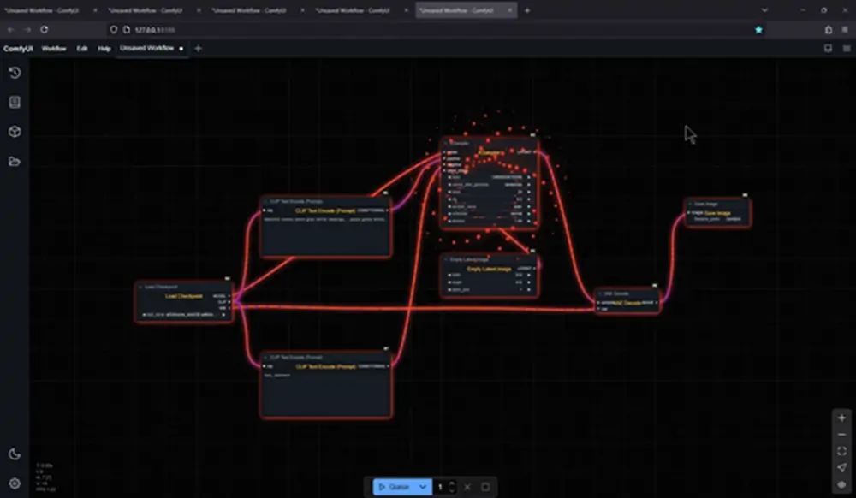The image size is (856, 498).
Task: Close the active browser tab
Action: 510,10
